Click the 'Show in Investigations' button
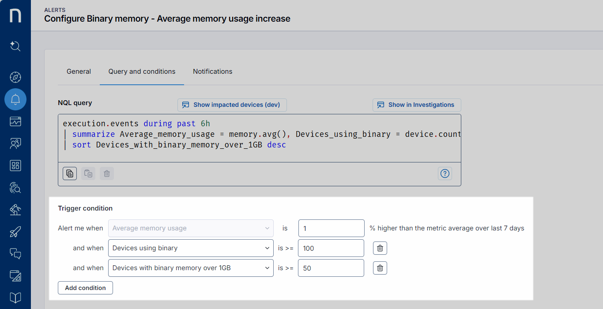 click(x=417, y=105)
